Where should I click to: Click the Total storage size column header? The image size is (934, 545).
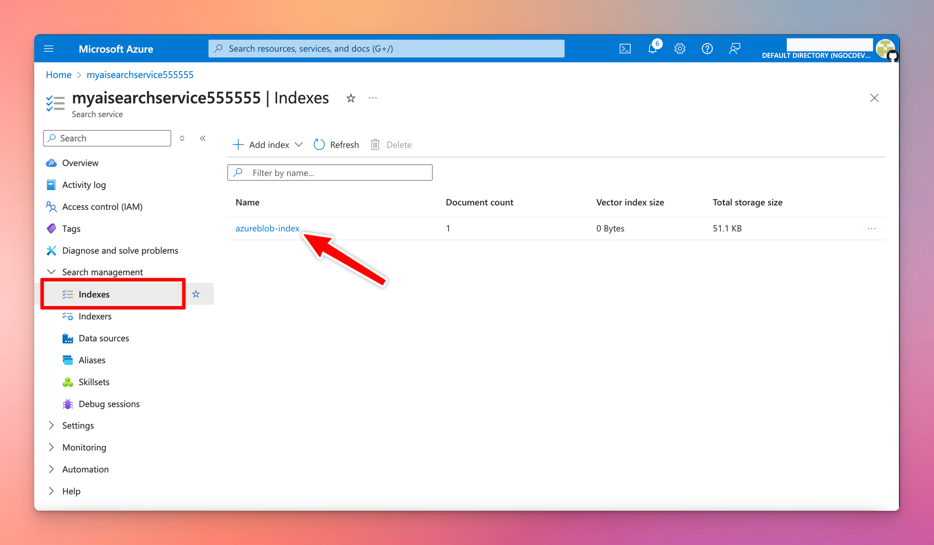747,202
